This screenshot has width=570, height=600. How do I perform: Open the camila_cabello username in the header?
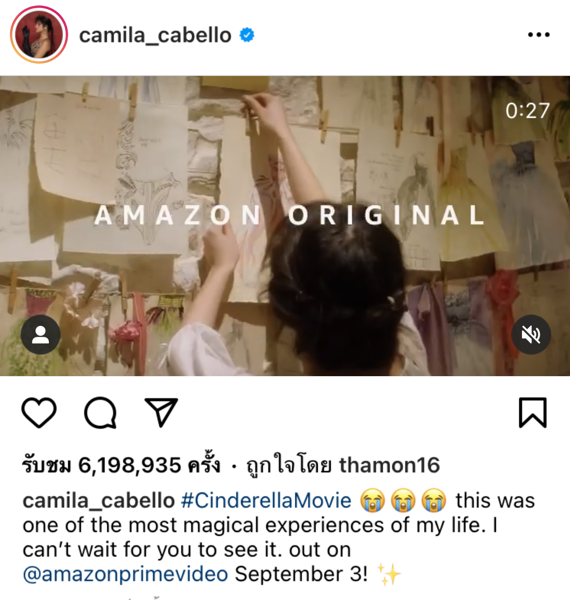(x=155, y=35)
